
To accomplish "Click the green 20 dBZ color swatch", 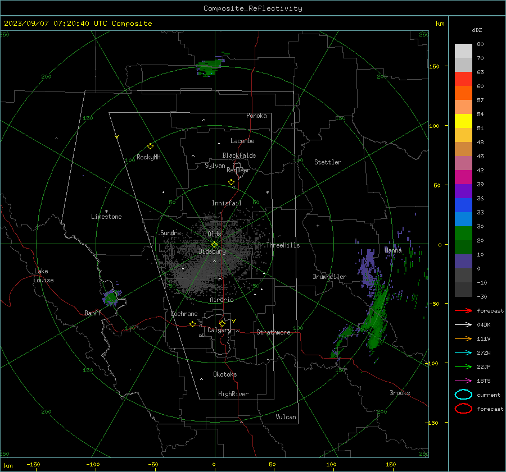I will (463, 233).
